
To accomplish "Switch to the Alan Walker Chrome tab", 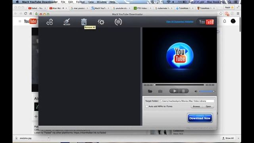I will (58, 8).
